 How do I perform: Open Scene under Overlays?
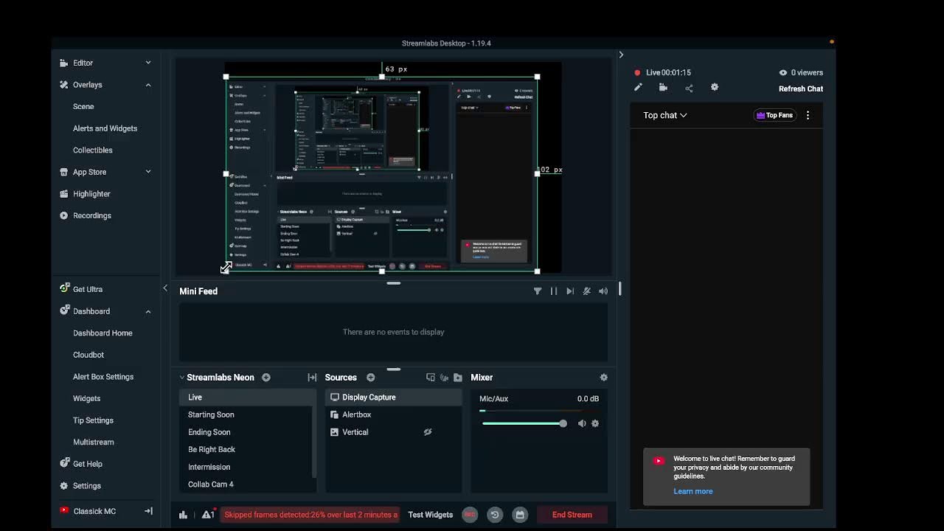(83, 106)
